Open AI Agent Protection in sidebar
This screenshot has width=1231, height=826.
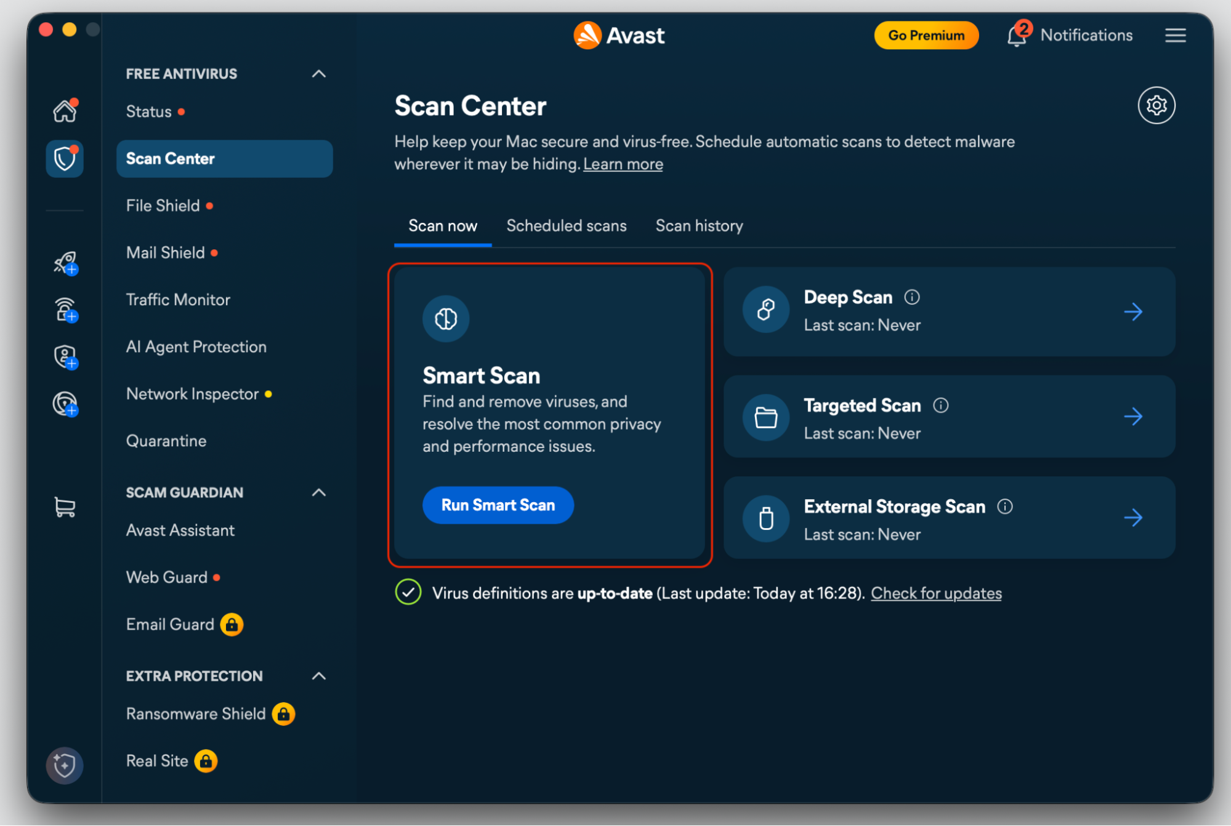coord(196,347)
